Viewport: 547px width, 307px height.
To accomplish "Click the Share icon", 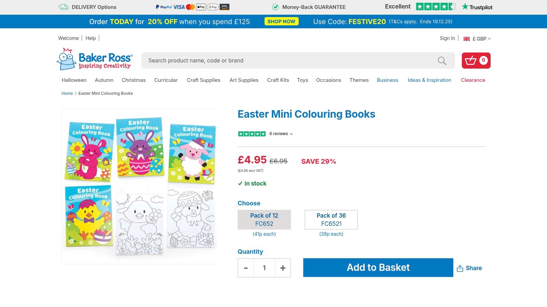I will pos(460,268).
